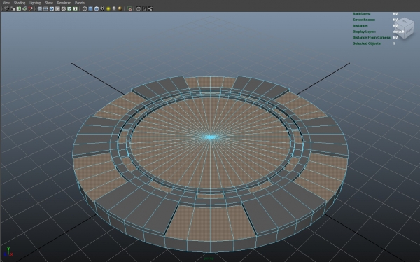Click the ViewCube in viewport corner
The image size is (420, 262).
tap(405, 28)
